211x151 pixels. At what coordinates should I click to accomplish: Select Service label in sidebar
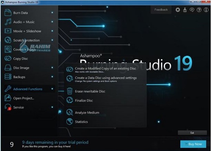[18, 107]
